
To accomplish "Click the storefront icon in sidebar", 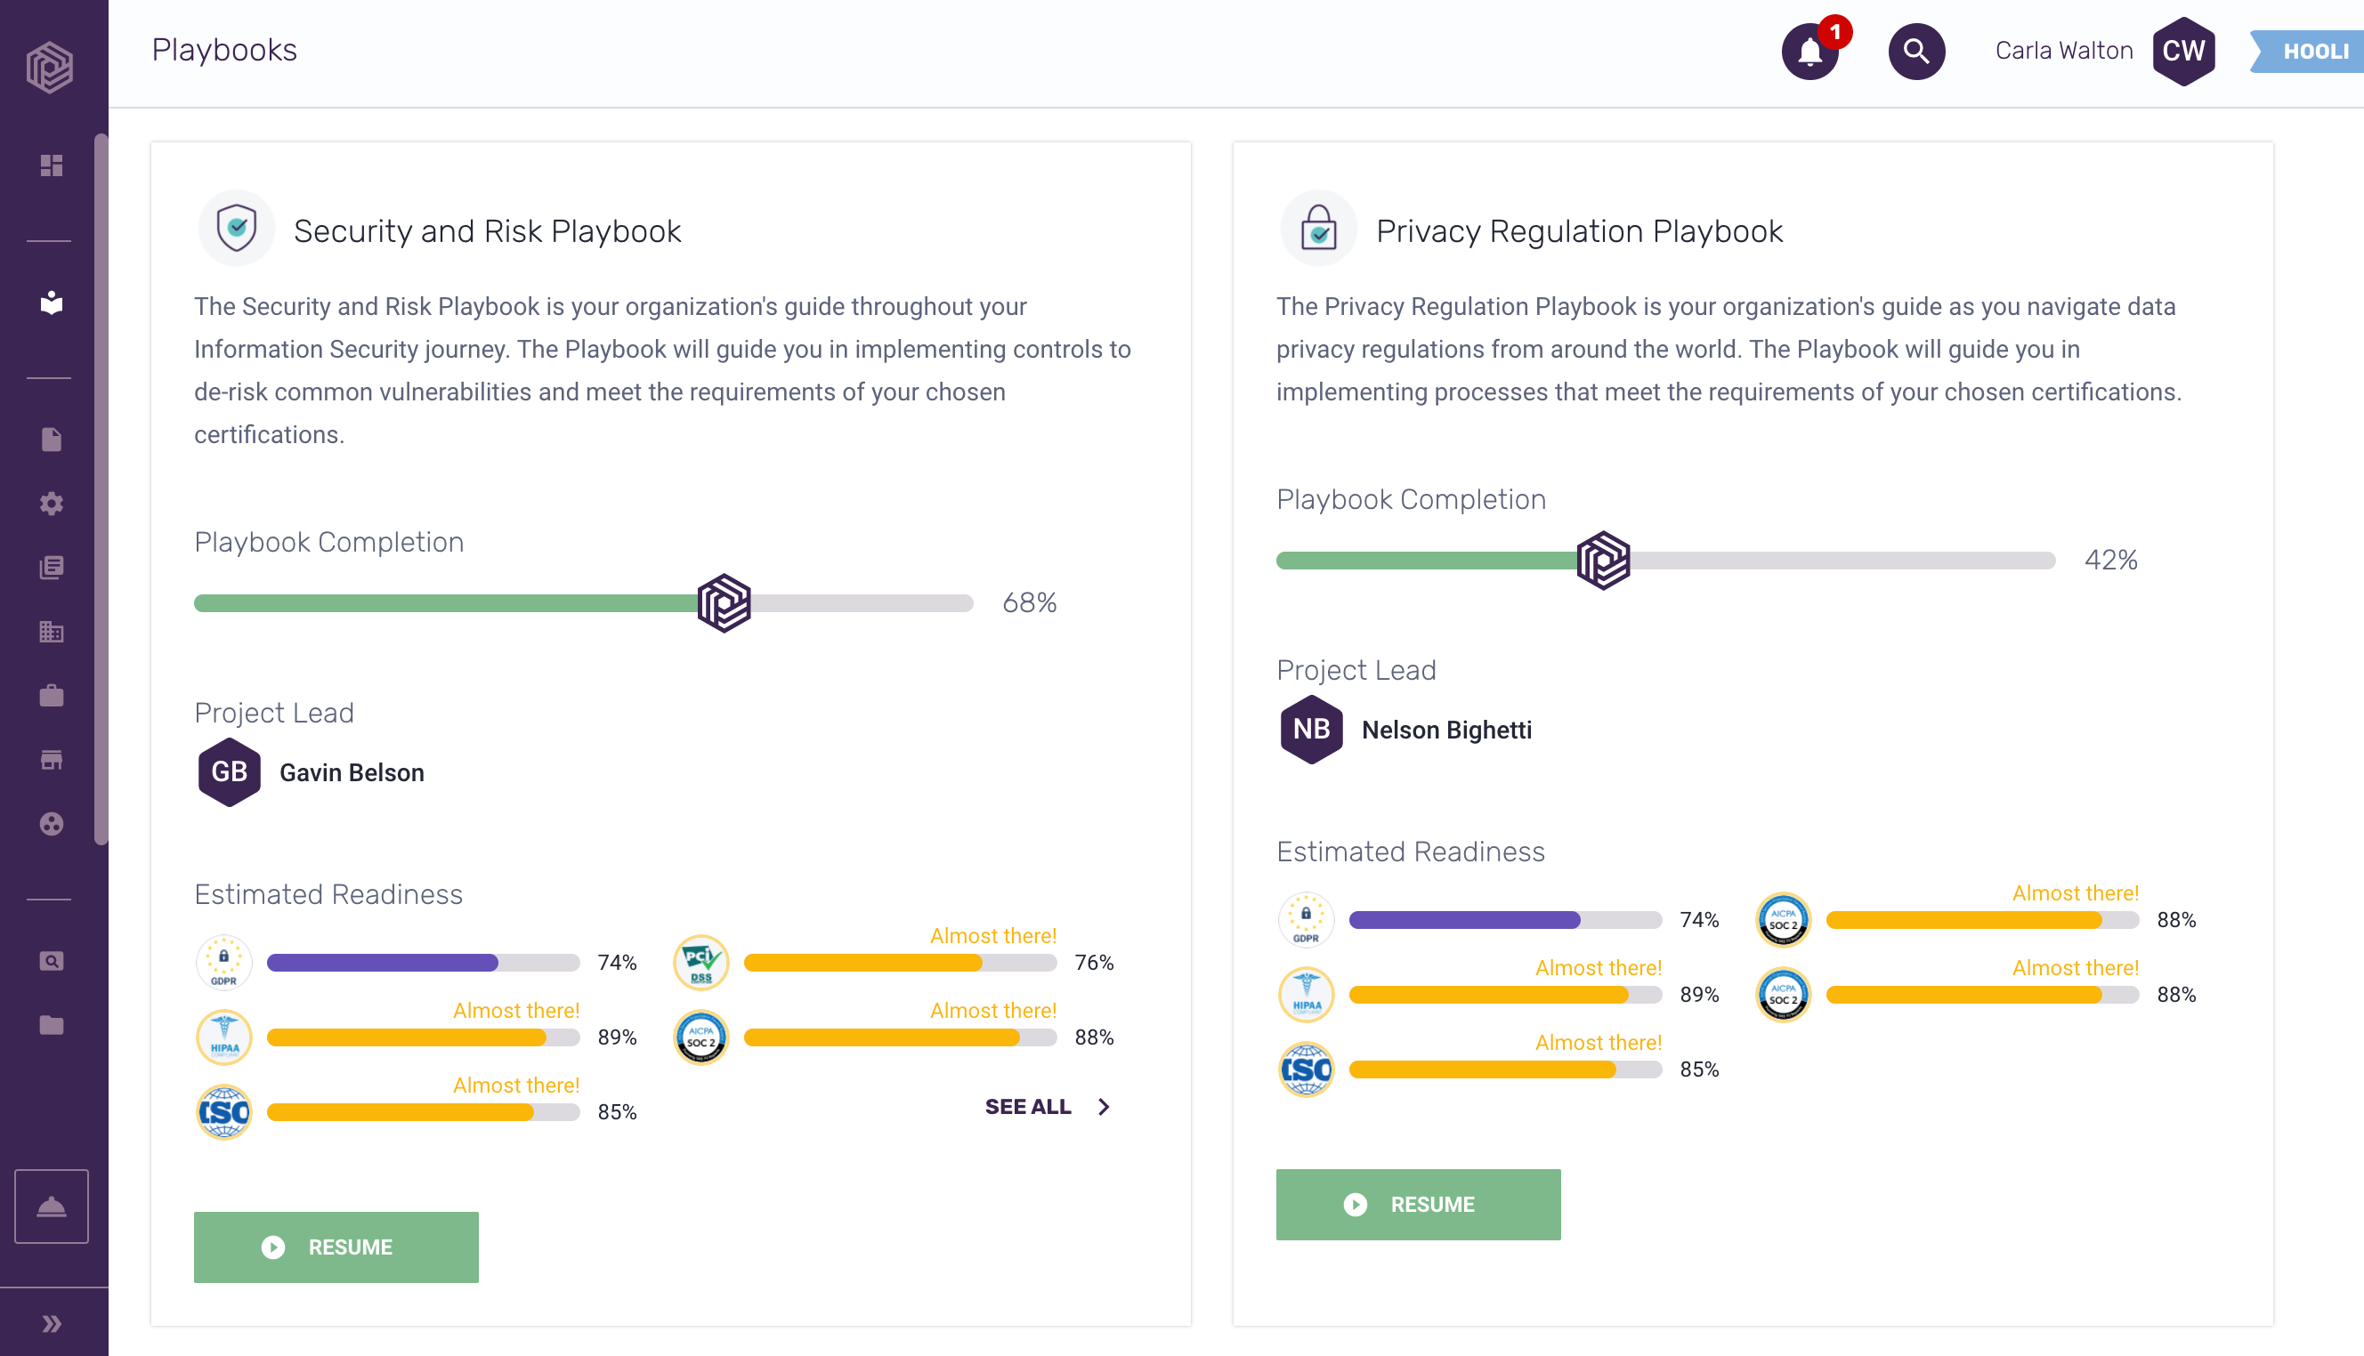I will point(52,760).
